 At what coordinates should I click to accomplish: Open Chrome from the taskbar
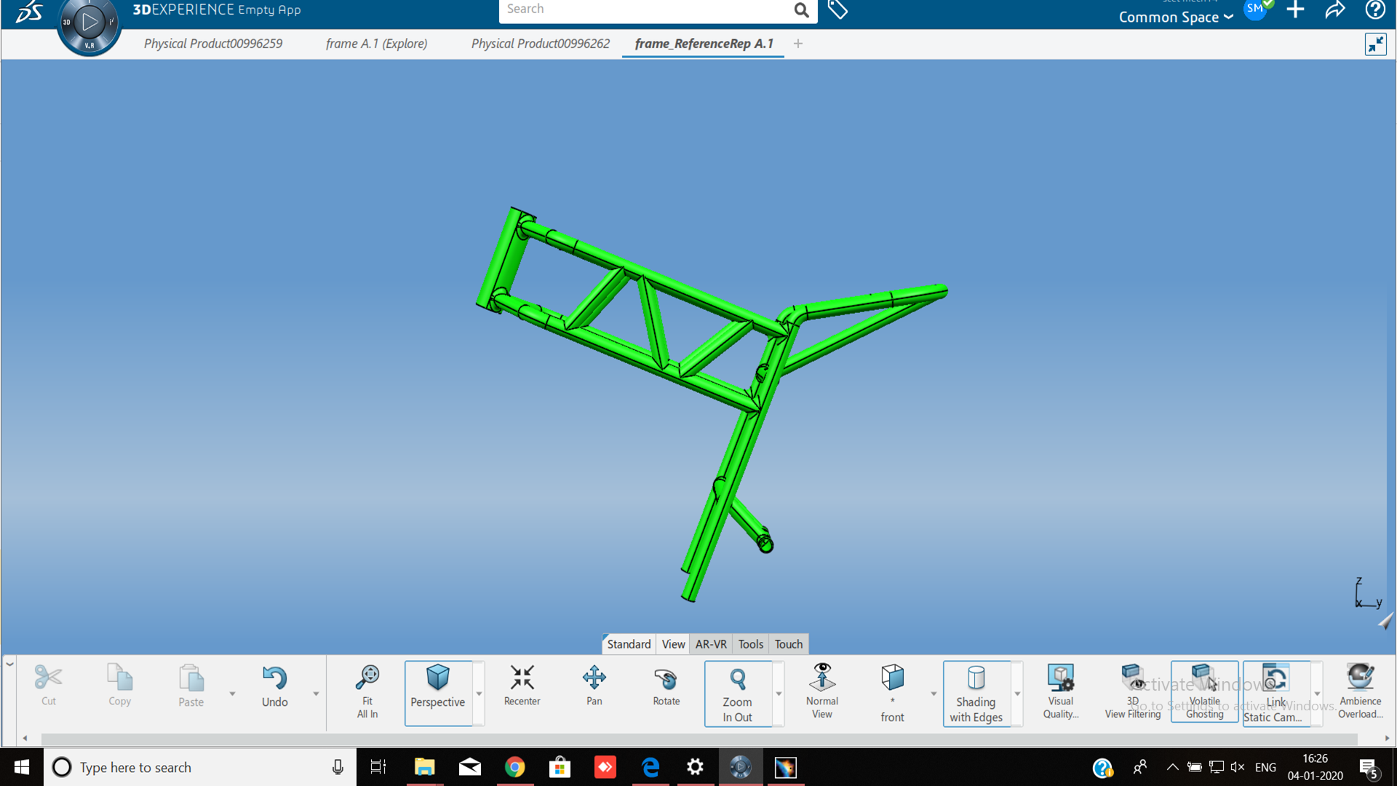pyautogui.click(x=514, y=767)
